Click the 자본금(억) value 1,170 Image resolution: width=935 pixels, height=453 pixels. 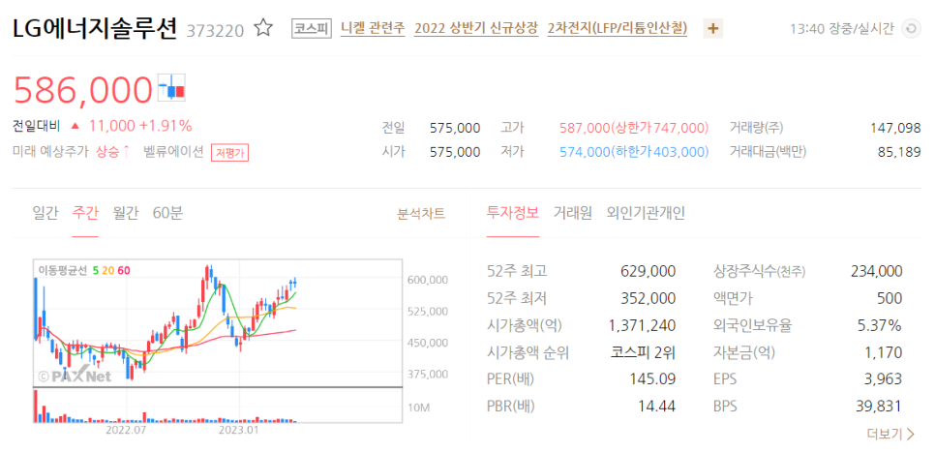point(884,353)
